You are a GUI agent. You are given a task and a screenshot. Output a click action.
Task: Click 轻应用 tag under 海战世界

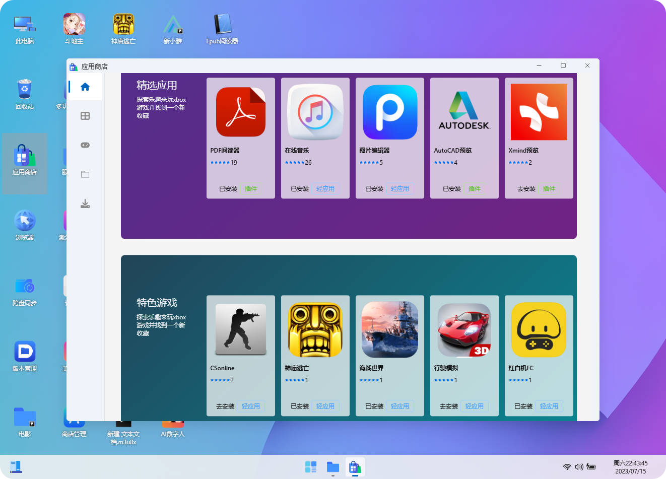pyautogui.click(x=400, y=406)
